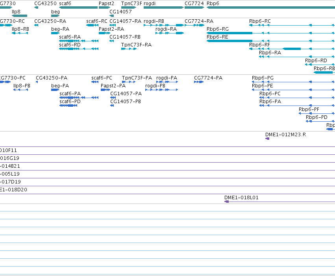Select the beg-RA transcript label
Screen dimensions: 335x276
(60, 29)
